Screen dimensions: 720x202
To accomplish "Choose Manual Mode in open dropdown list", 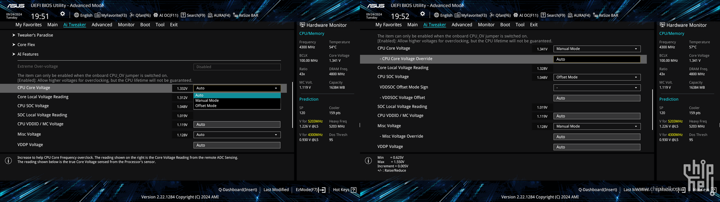I will (x=237, y=101).
